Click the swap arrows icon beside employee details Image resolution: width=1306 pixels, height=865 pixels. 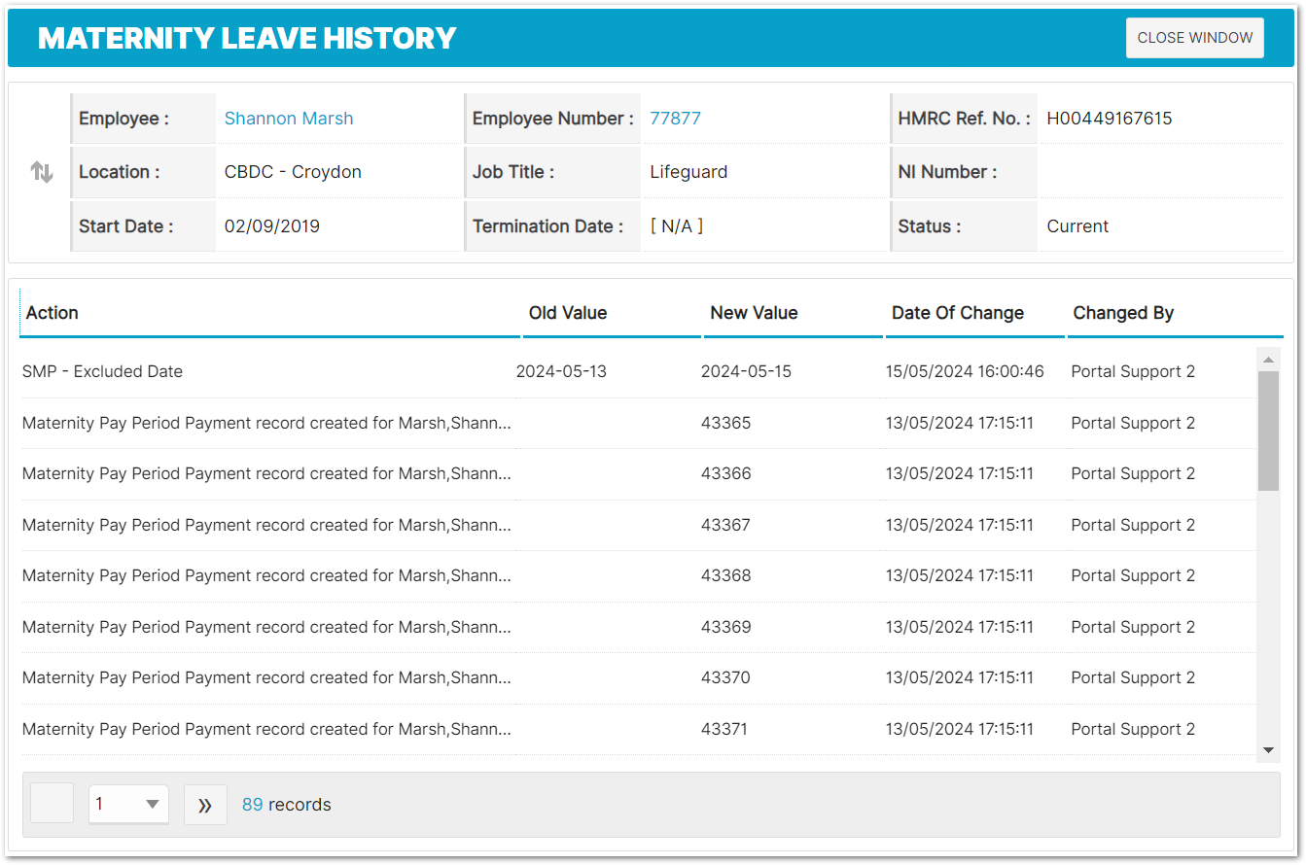click(42, 173)
